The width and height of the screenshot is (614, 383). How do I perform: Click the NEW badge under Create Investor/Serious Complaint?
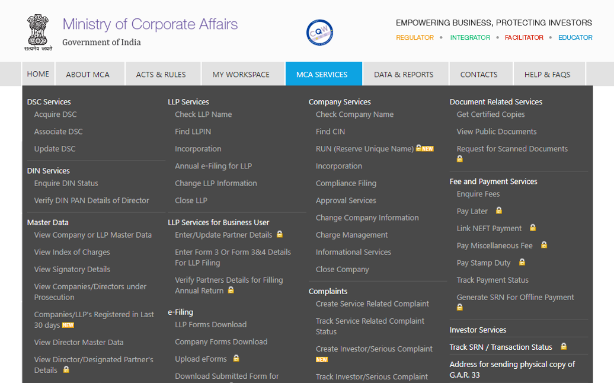click(x=321, y=359)
